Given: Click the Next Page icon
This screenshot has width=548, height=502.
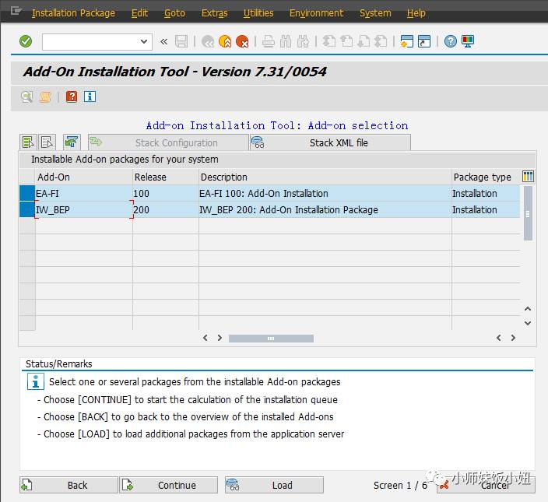Looking at the screenshot, I should (x=364, y=41).
